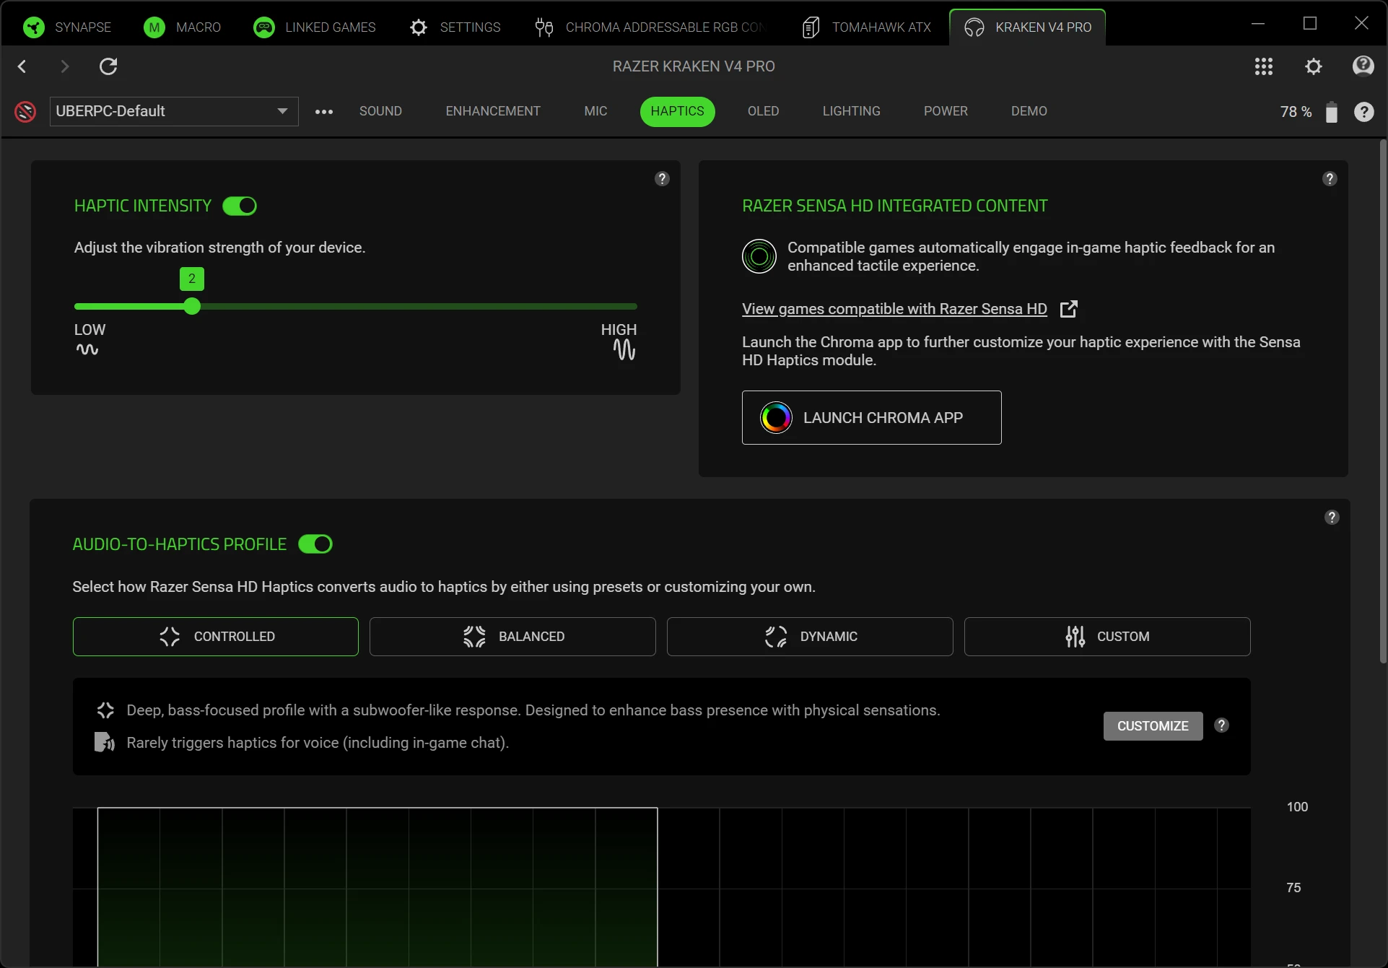Choose the Custom haptics profile option
Image resolution: width=1388 pixels, height=968 pixels.
coord(1107,637)
